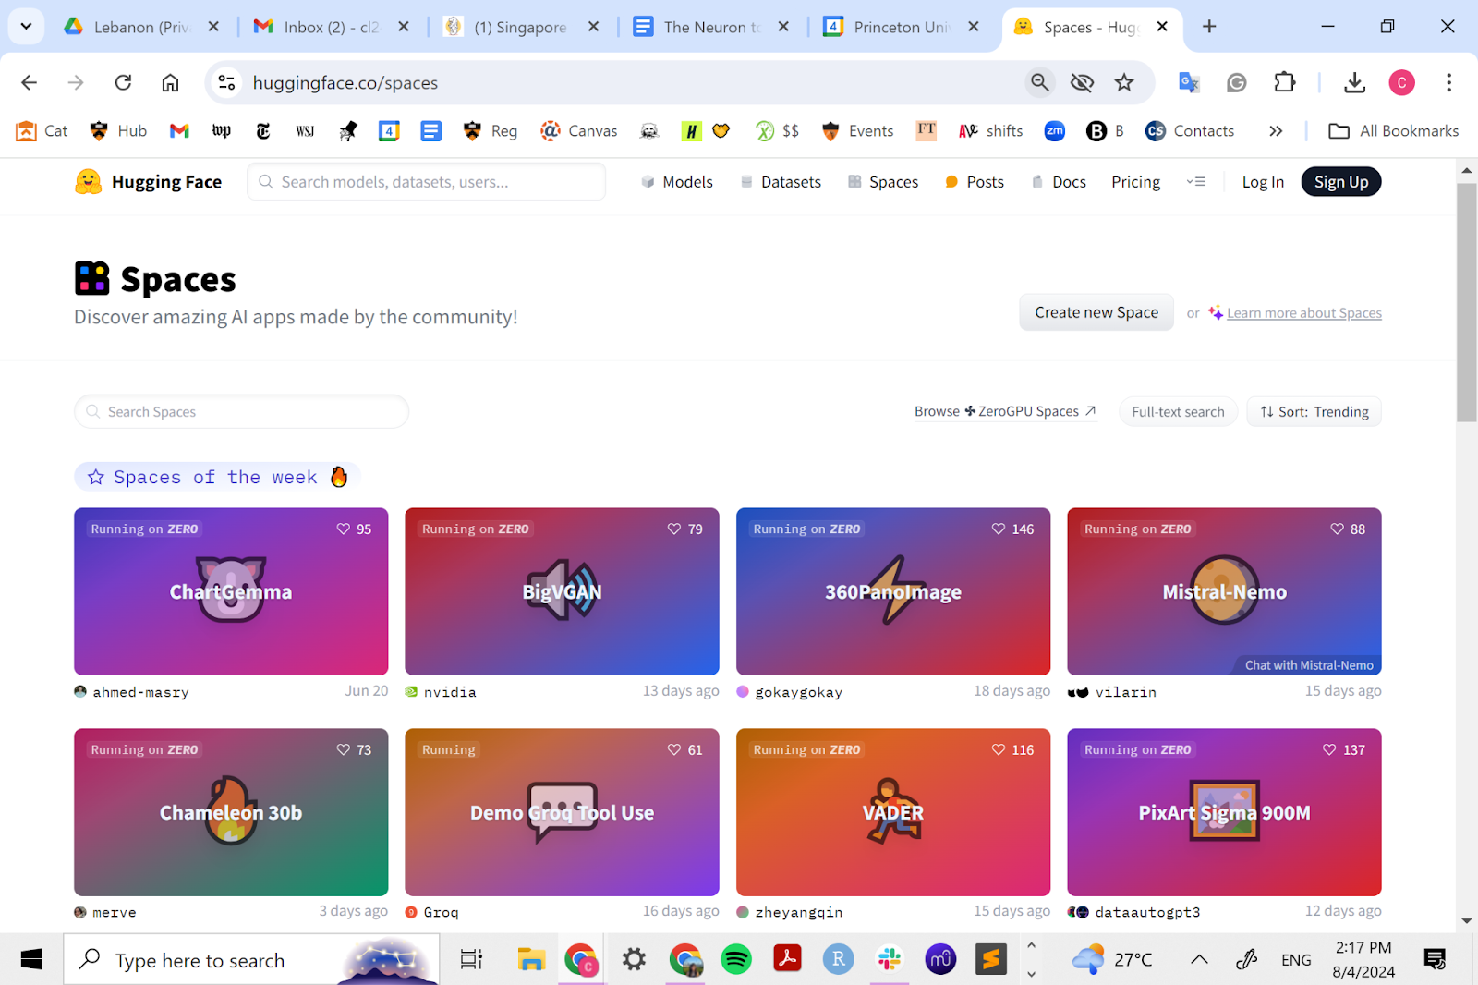Open the Extensions puzzle icon
The width and height of the screenshot is (1478, 985).
tap(1284, 83)
